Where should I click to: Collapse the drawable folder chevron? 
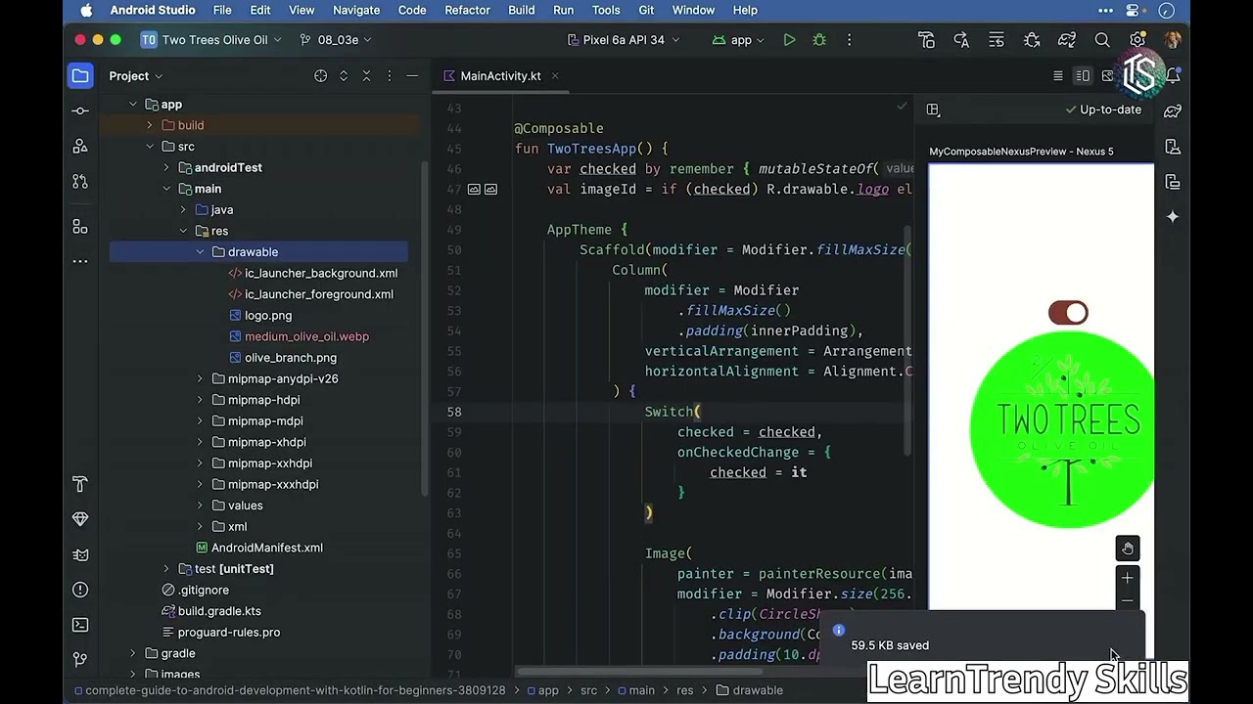click(200, 252)
